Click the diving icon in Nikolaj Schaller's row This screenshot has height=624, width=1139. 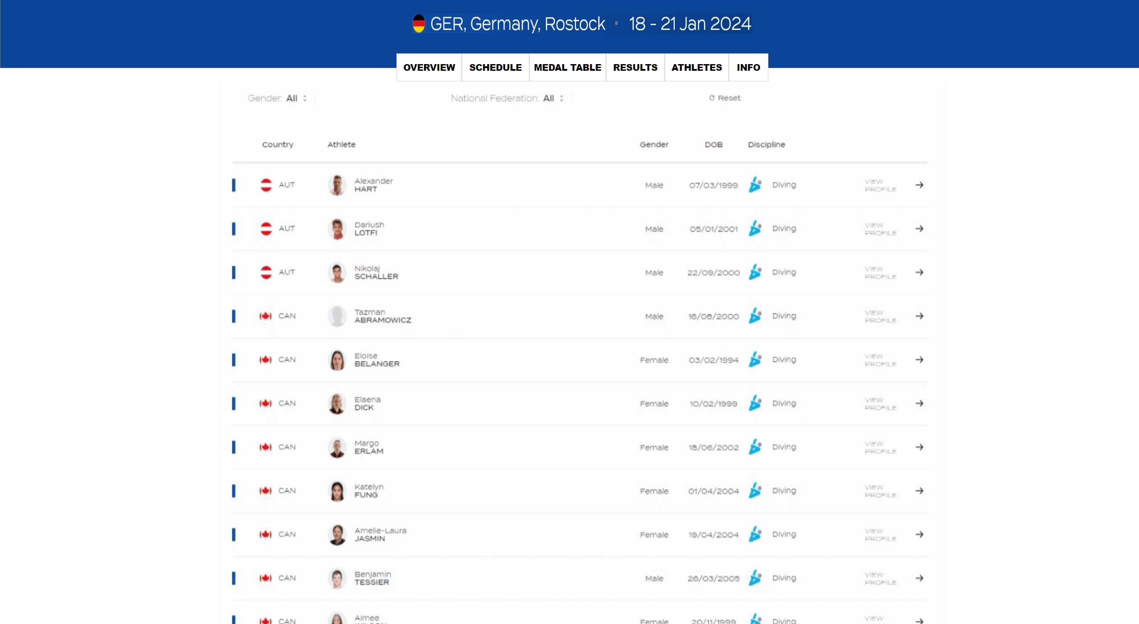755,272
